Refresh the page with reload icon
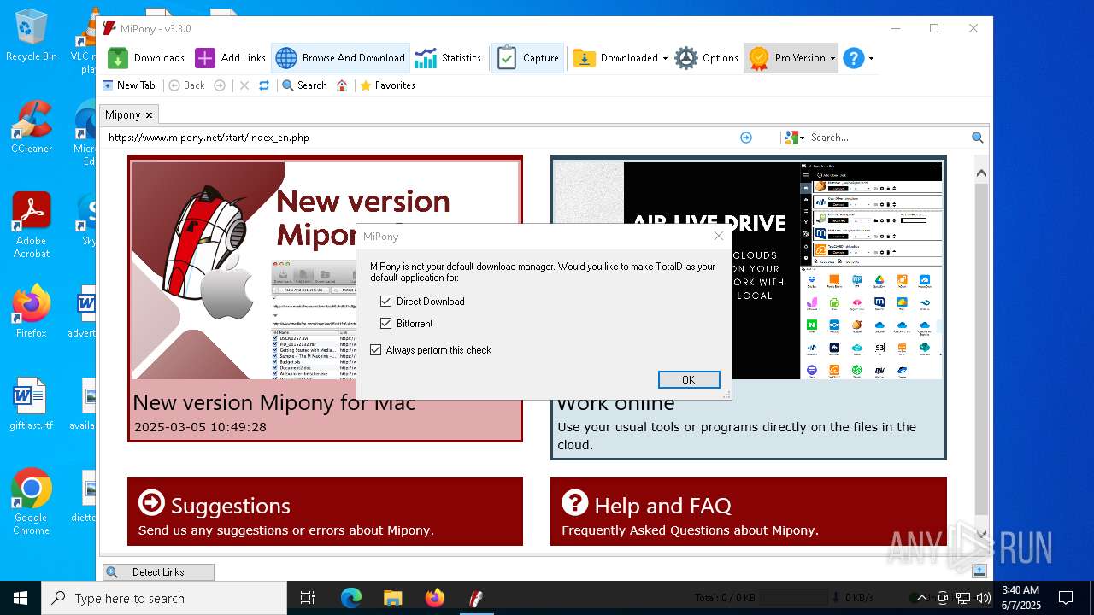The height and width of the screenshot is (615, 1094). (264, 85)
